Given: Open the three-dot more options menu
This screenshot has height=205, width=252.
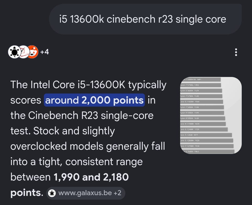Looking at the screenshot, I should pos(236,52).
